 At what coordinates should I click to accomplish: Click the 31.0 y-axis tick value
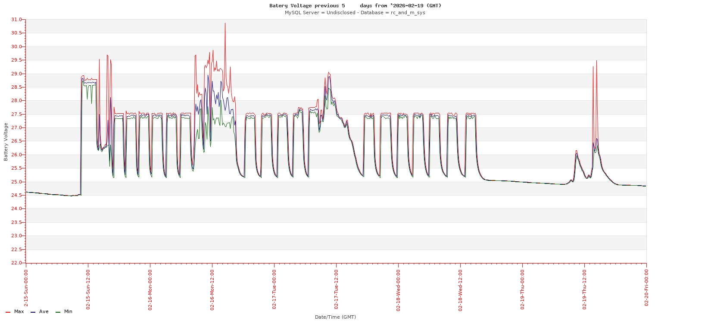[x=16, y=20]
